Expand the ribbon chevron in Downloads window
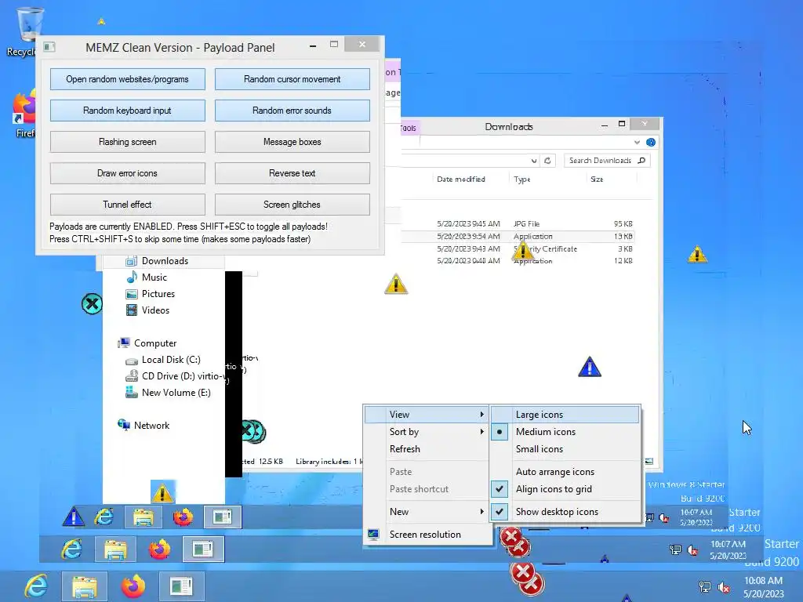 (x=637, y=143)
